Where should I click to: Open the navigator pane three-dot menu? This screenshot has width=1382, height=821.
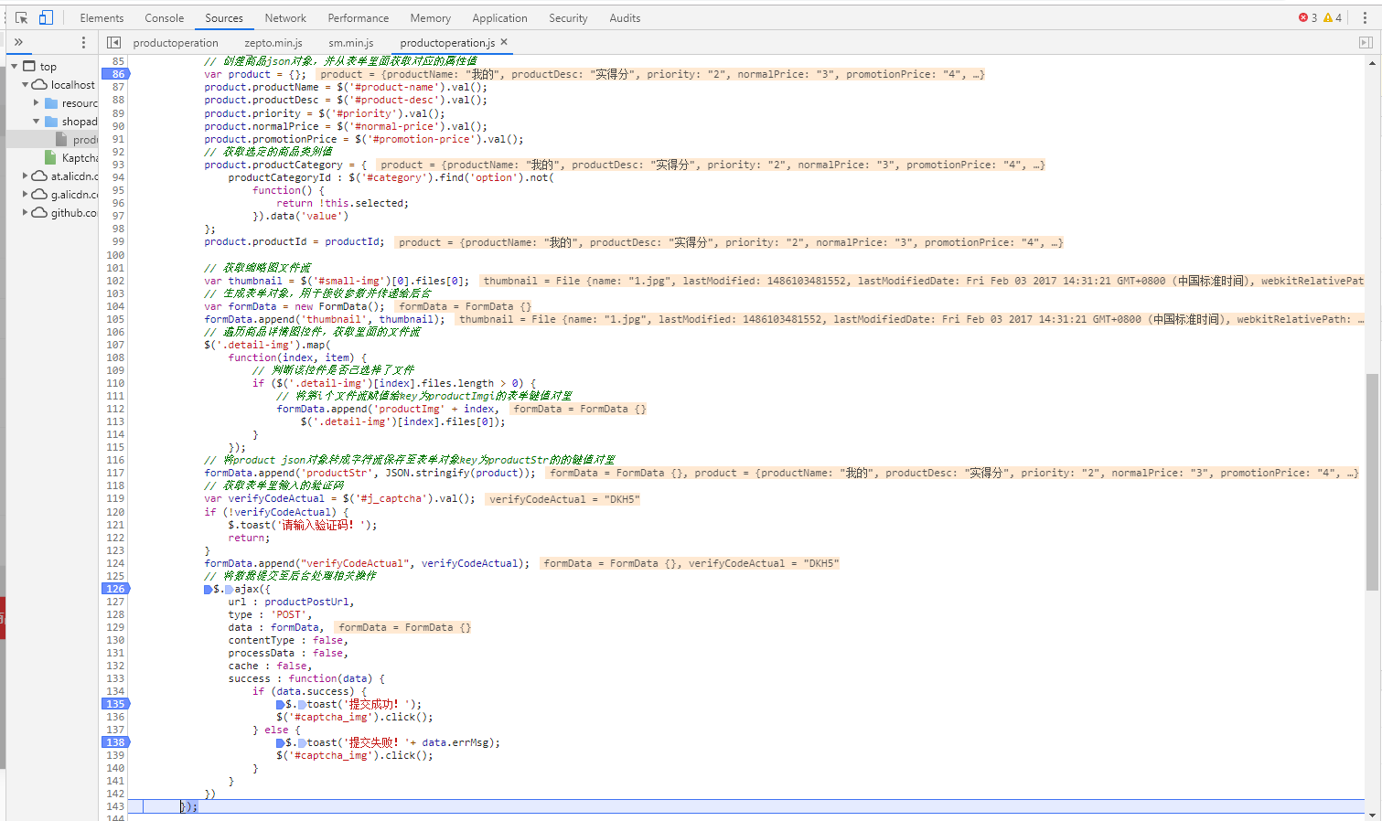83,42
